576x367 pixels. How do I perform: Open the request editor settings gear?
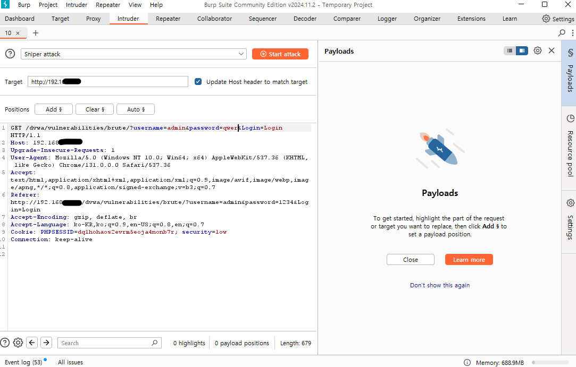18,343
